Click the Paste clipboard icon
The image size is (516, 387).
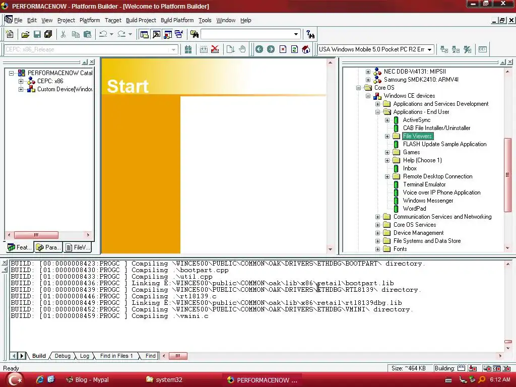[x=87, y=34]
